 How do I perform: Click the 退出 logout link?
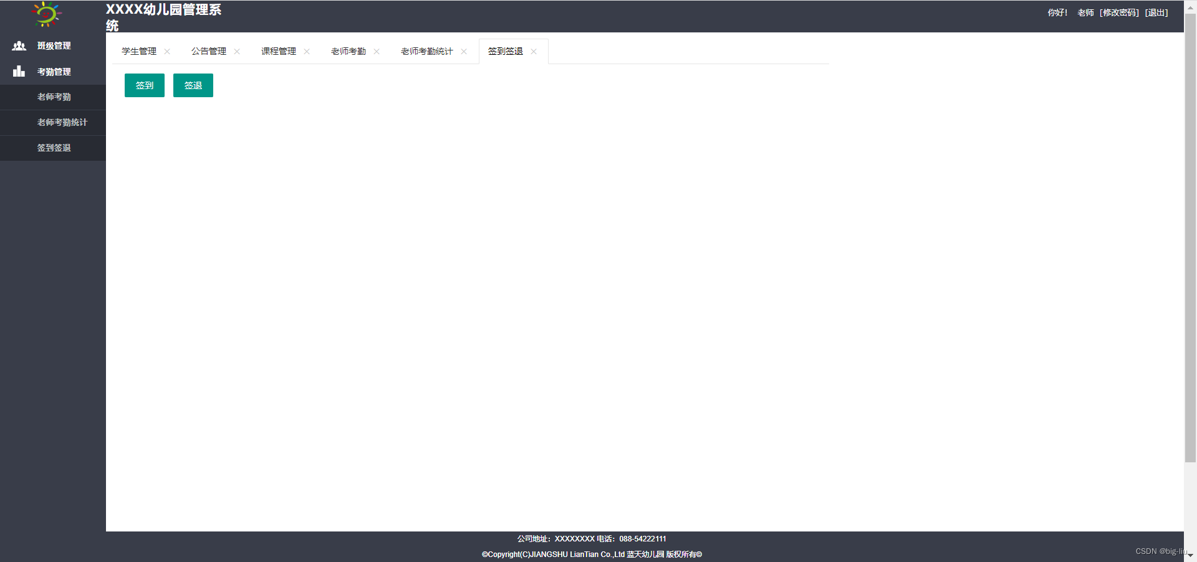click(1157, 12)
